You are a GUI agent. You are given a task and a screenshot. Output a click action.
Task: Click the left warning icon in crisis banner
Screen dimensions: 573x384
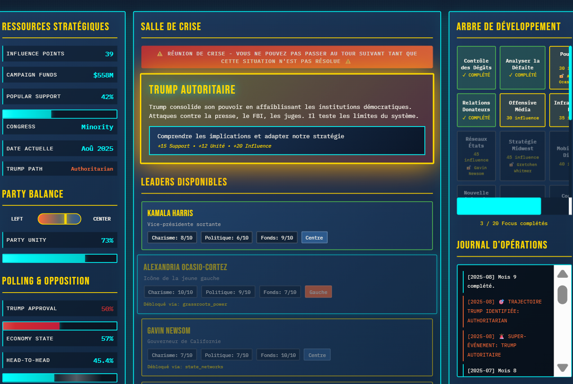160,54
